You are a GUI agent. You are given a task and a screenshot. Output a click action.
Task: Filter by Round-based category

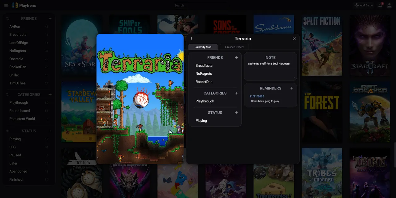point(29,111)
